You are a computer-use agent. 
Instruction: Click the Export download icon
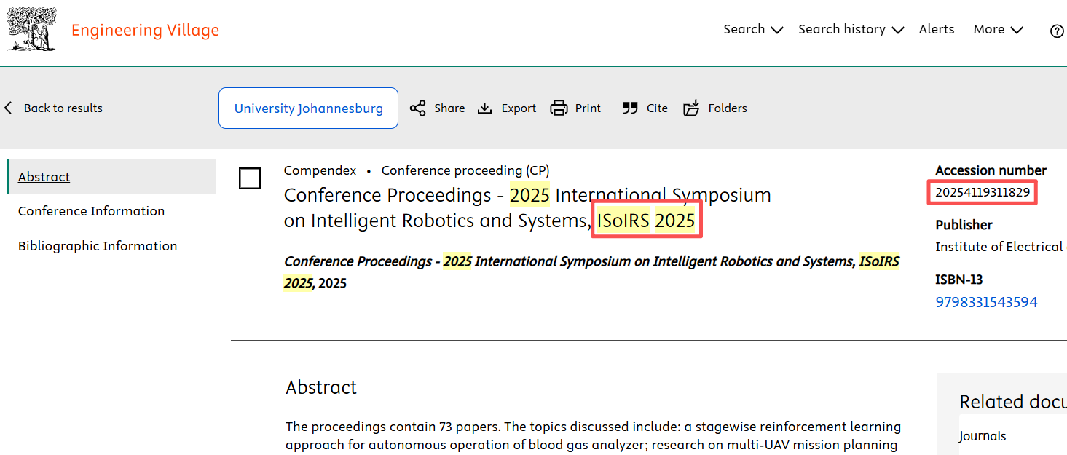pos(485,108)
